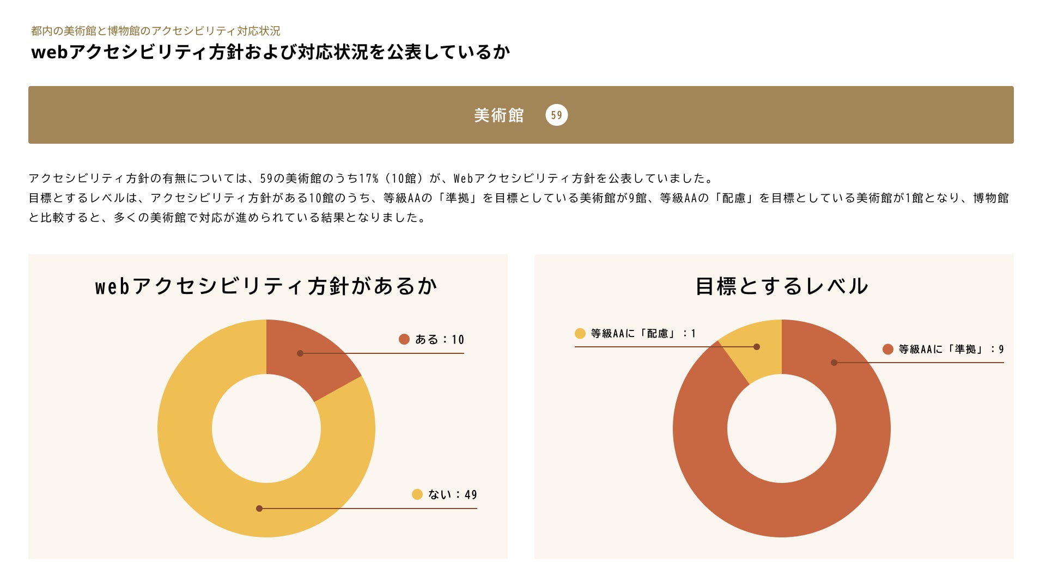Click the bold main heading about webアクセシビリティ方針
The image size is (1046, 588).
point(271,52)
